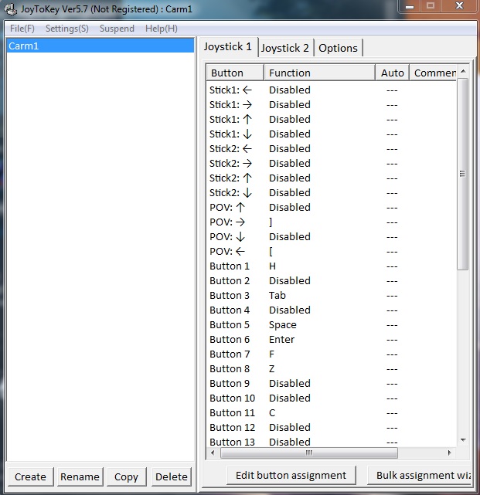The image size is (480, 495).
Task: Click the C function in Button 11 row
Action: [272, 413]
